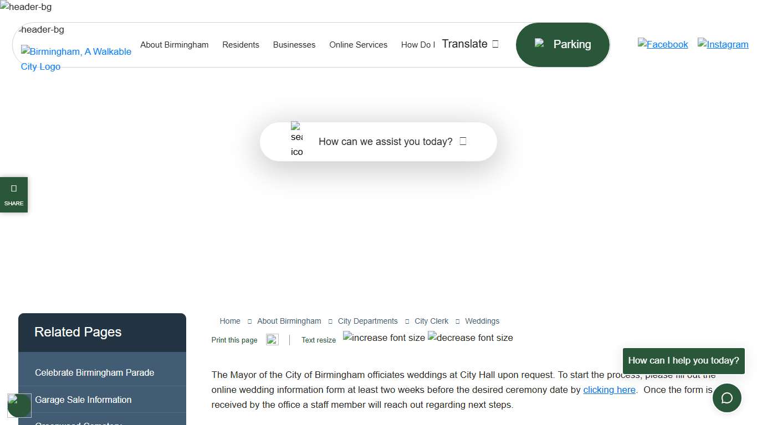Screen dimensions: 757x425
Task: Open Garage Sale Information related page
Action: coord(83,400)
